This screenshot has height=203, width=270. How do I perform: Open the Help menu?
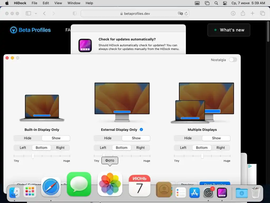[x=89, y=3]
